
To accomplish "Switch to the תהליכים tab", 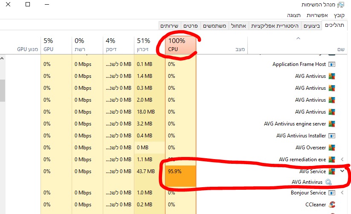I will tap(334, 25).
